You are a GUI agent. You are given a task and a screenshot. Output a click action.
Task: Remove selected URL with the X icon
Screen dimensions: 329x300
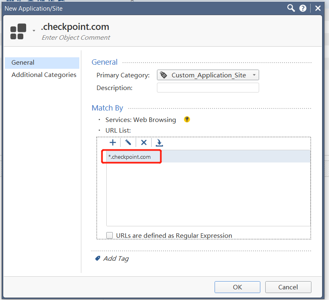pyautogui.click(x=143, y=142)
